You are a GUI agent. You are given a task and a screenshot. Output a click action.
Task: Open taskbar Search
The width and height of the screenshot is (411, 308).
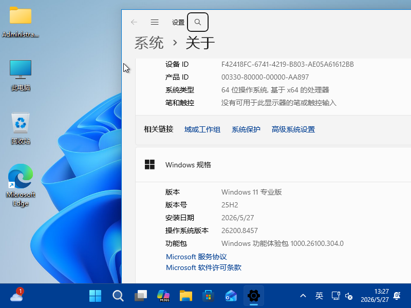(x=118, y=296)
